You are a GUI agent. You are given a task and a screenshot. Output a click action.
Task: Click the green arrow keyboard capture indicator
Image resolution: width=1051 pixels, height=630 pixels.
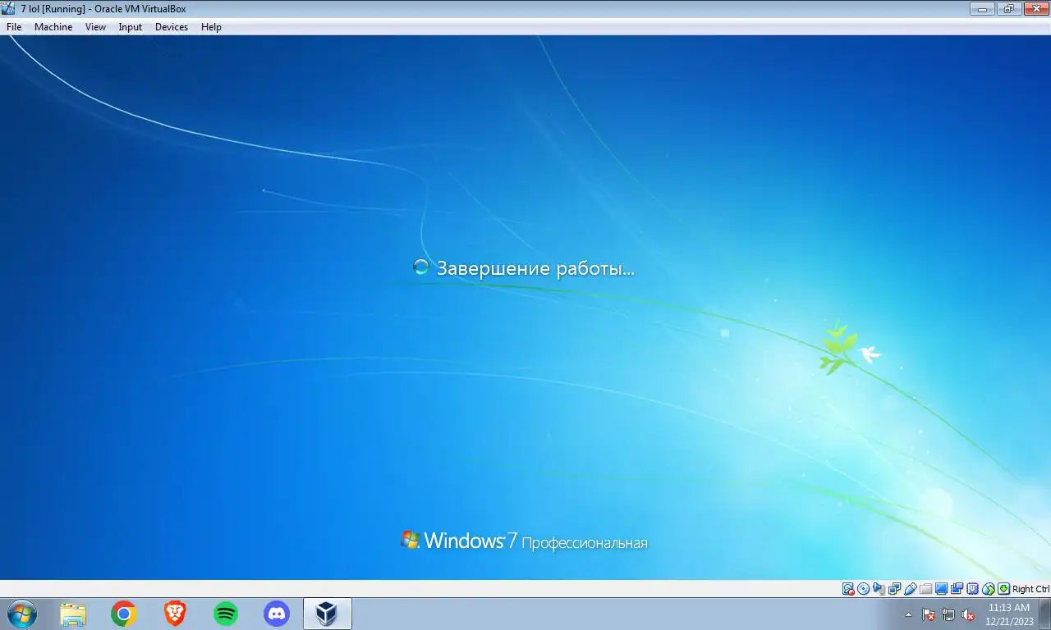[x=1003, y=589]
